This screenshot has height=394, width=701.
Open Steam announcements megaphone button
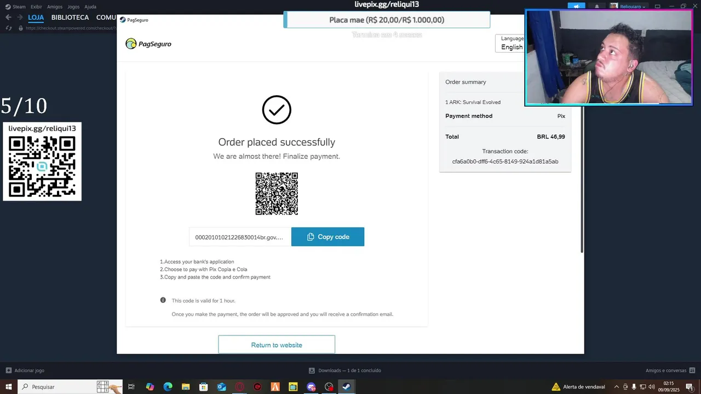coord(576,7)
